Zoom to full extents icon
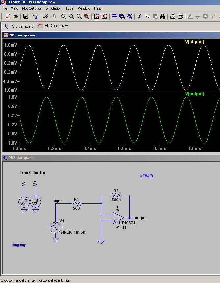 86,17
